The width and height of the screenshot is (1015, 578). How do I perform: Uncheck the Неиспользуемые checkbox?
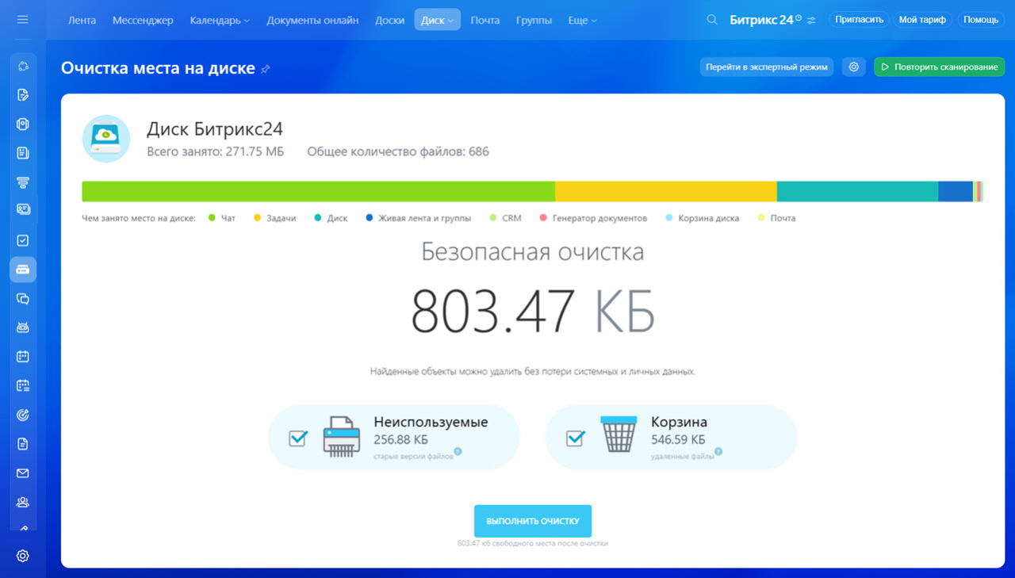298,438
